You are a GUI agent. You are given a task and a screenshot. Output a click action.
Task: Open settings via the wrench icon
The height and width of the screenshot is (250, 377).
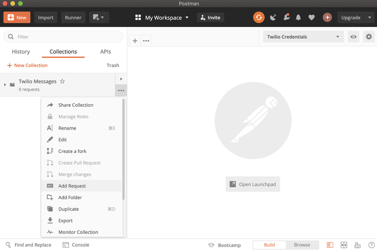coord(286,17)
